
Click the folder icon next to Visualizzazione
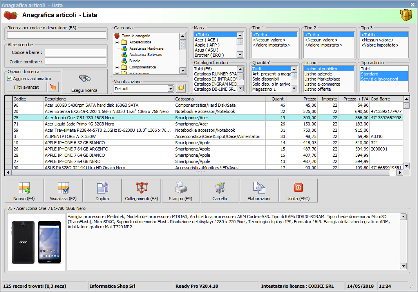point(181,88)
